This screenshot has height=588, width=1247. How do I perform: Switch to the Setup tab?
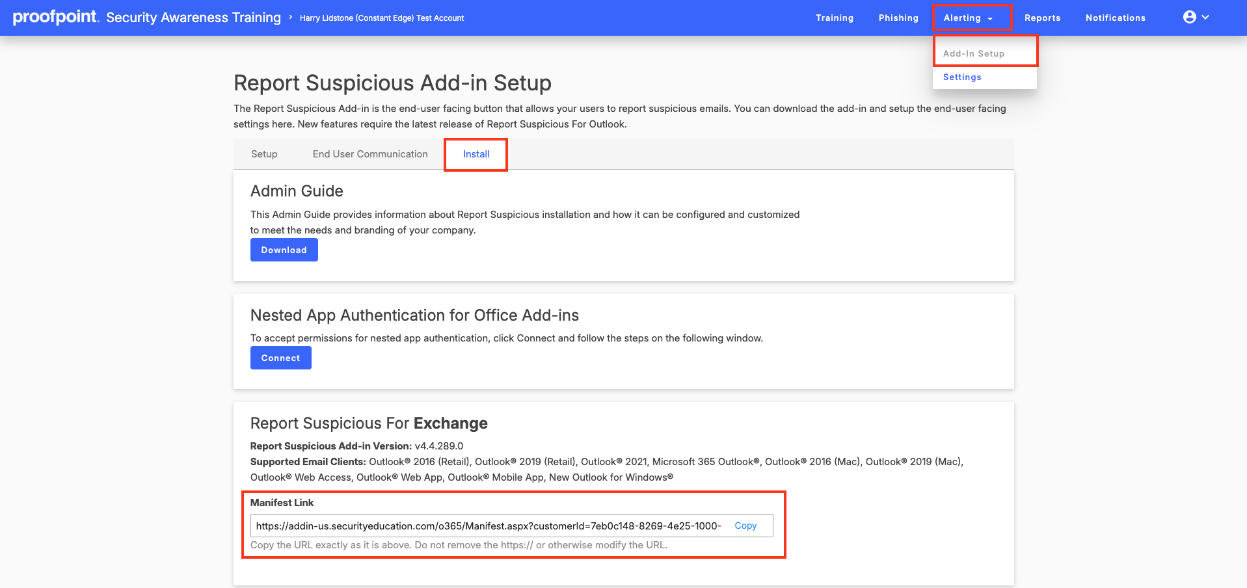tap(264, 154)
